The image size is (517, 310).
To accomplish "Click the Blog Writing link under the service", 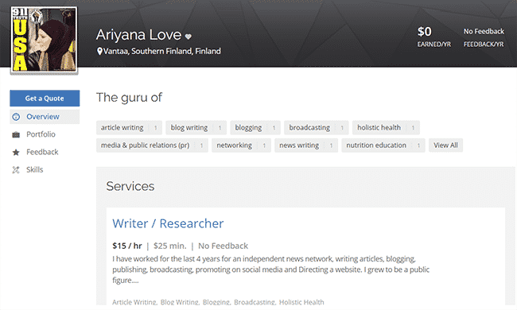I will 180,302.
